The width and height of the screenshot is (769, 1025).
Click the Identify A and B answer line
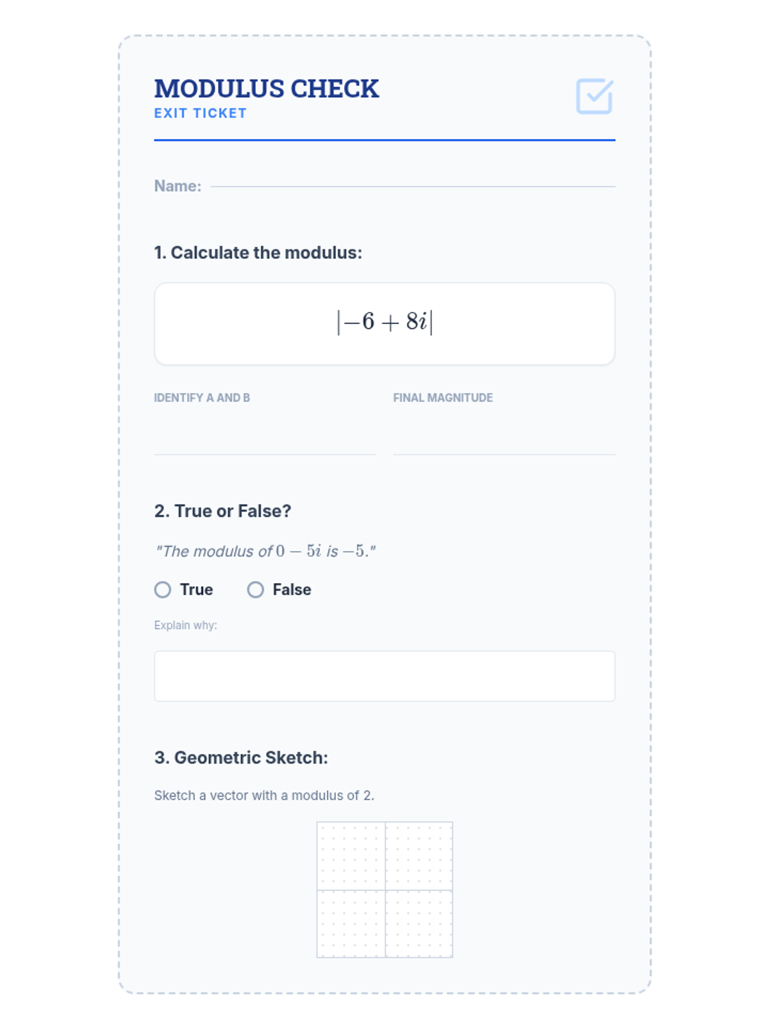pos(265,442)
